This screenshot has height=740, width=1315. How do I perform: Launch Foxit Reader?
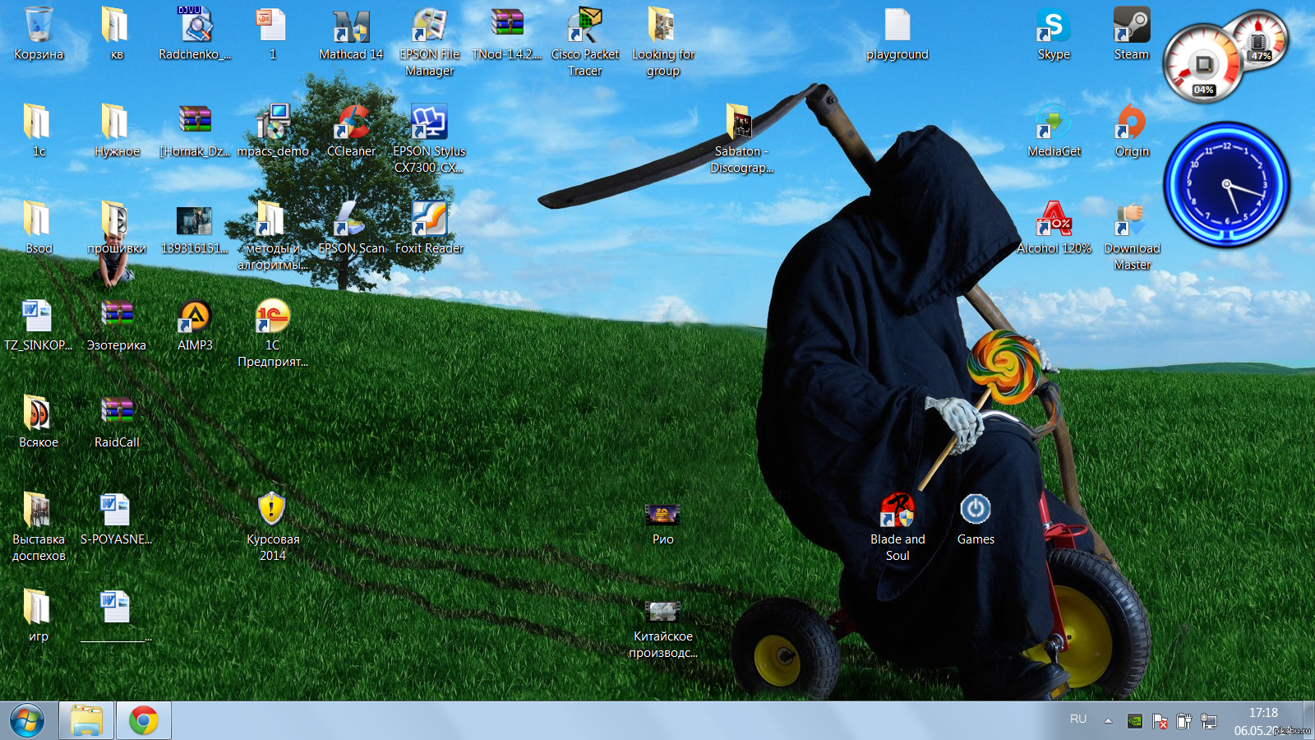click(429, 229)
